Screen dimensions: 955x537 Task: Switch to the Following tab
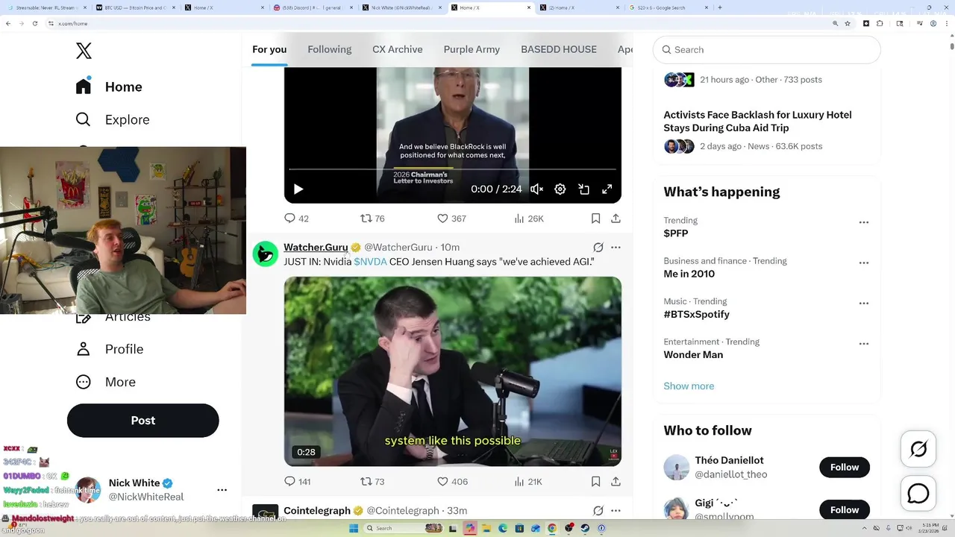329,49
